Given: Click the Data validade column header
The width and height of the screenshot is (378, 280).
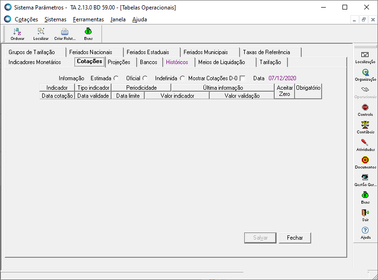Looking at the screenshot, I should click(x=93, y=95).
